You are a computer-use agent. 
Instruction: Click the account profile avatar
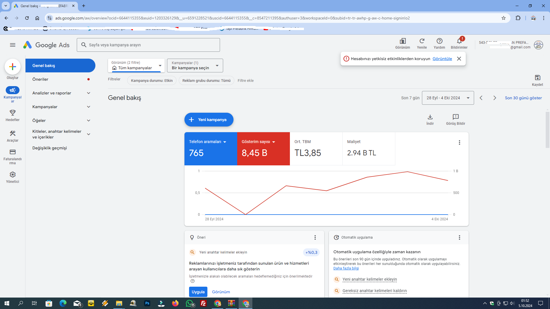click(x=539, y=45)
